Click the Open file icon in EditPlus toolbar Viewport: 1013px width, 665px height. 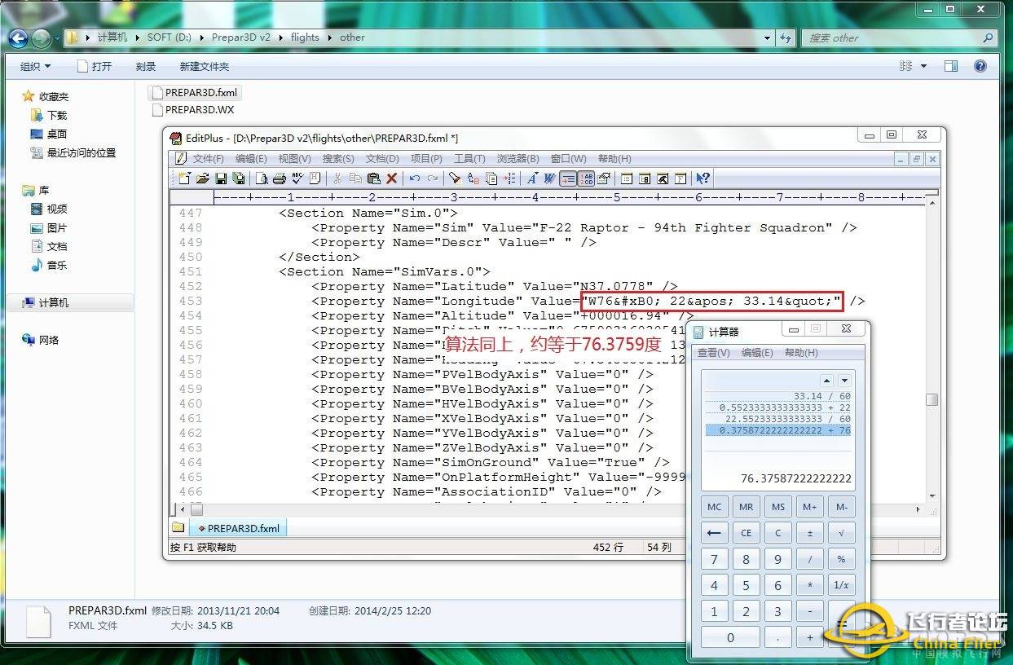[202, 178]
